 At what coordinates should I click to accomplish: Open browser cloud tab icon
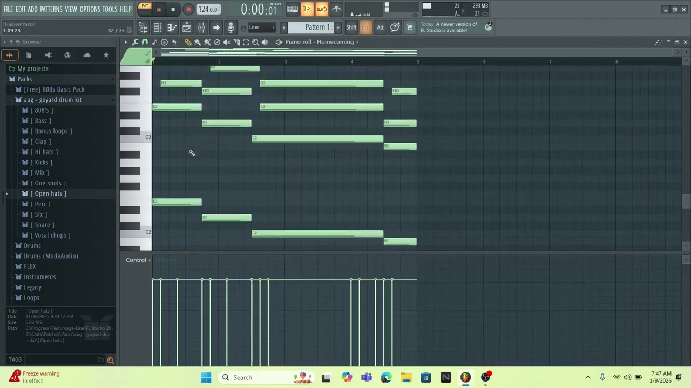[x=86, y=55]
